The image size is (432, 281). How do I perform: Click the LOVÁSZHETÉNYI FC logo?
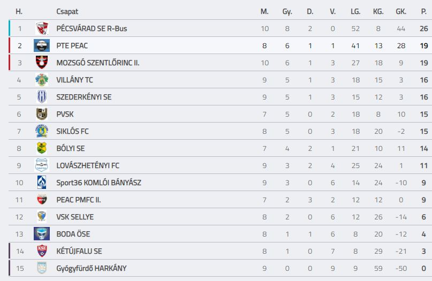(x=42, y=165)
